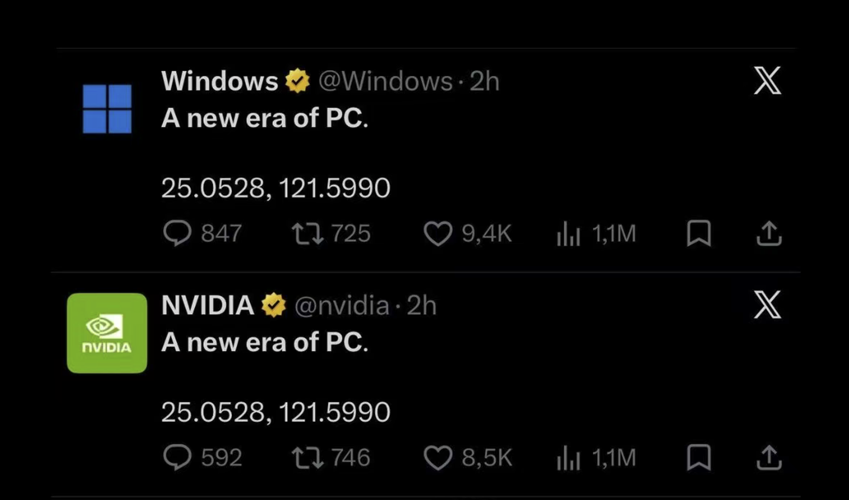
Task: Open the NVIDIA post coordinates text
Action: point(275,412)
